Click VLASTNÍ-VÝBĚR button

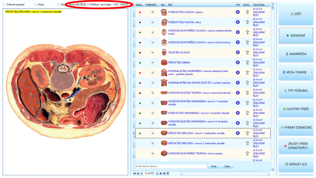pyautogui.click(x=296, y=109)
